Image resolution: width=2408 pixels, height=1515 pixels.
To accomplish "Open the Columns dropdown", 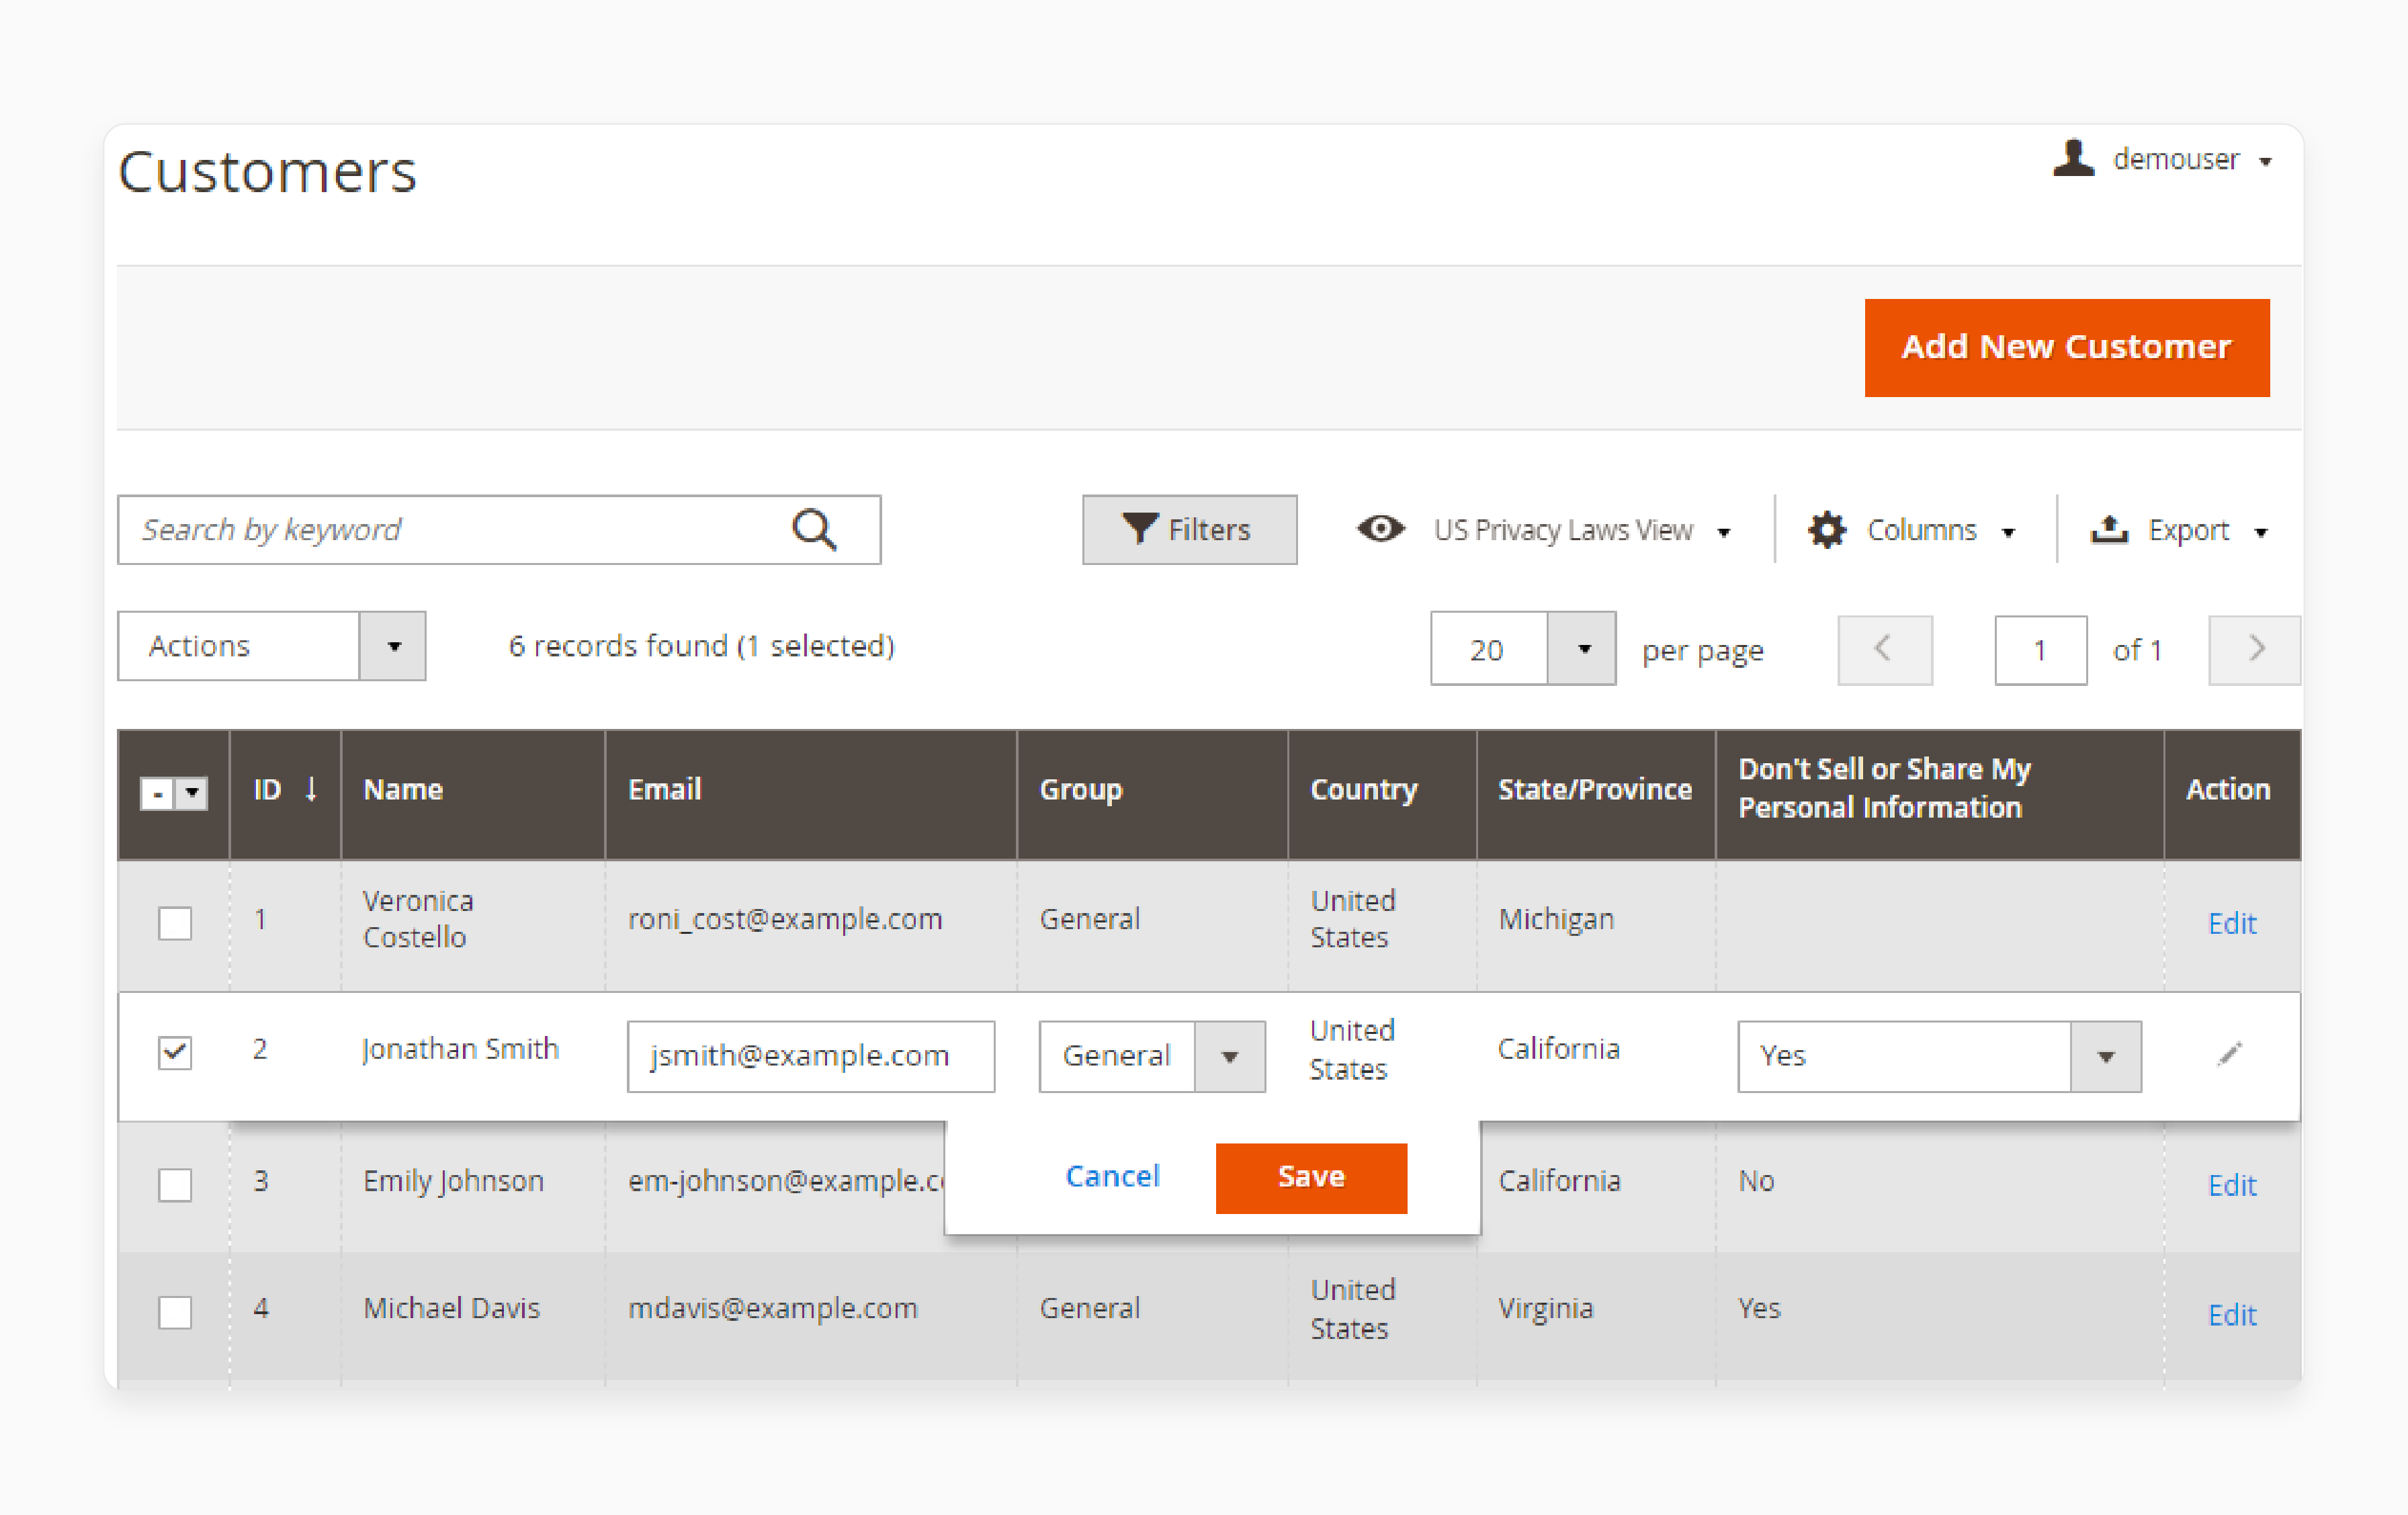I will click(1941, 530).
